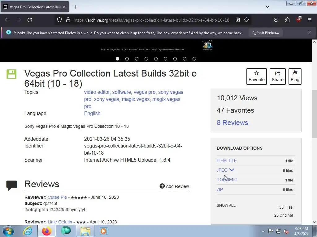
Task: Open the English language link
Action: [x=92, y=113]
